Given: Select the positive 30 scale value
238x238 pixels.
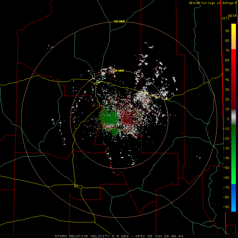Looking at the screenshot, I should click(227, 90).
